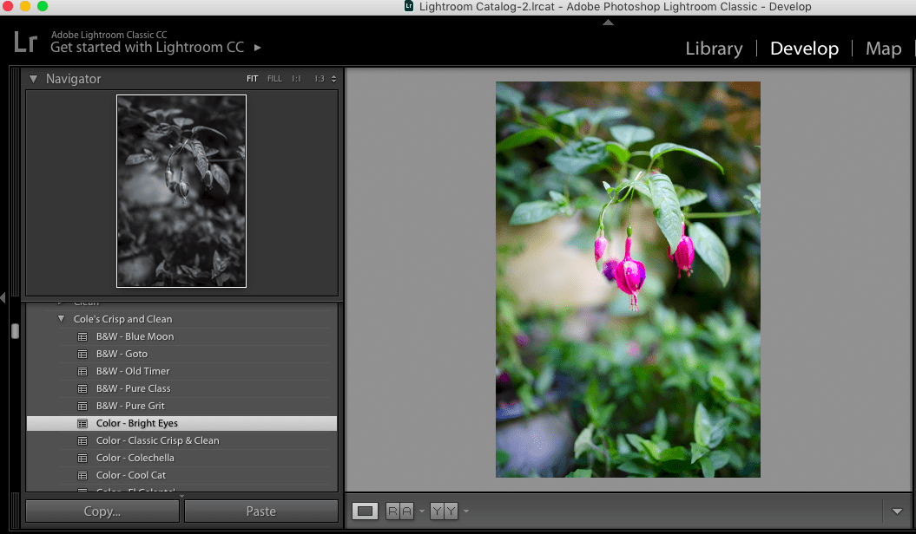The image size is (916, 534).
Task: Click the left panel scrollbar handle
Action: [x=15, y=331]
